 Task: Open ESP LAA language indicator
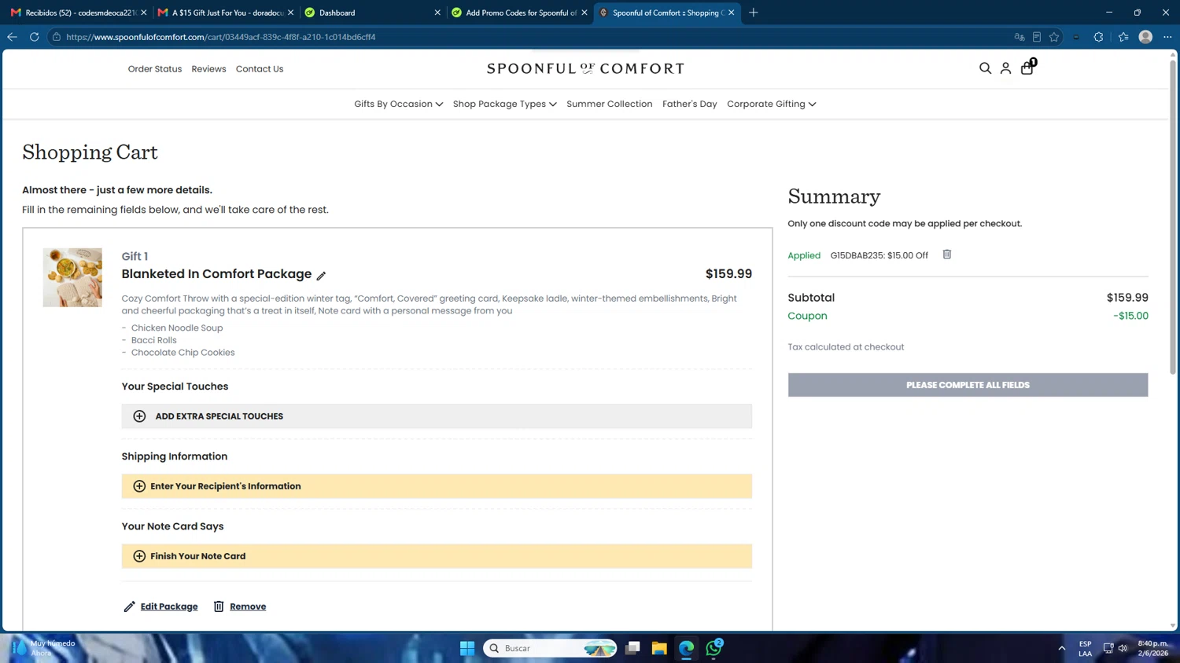[1085, 648]
